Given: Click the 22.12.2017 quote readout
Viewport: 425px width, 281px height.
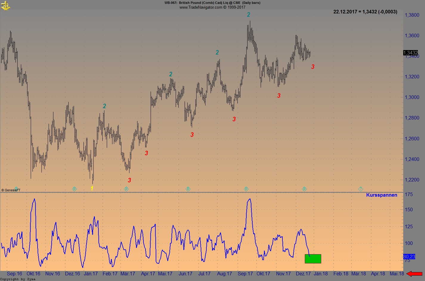Looking at the screenshot, I should (x=364, y=12).
